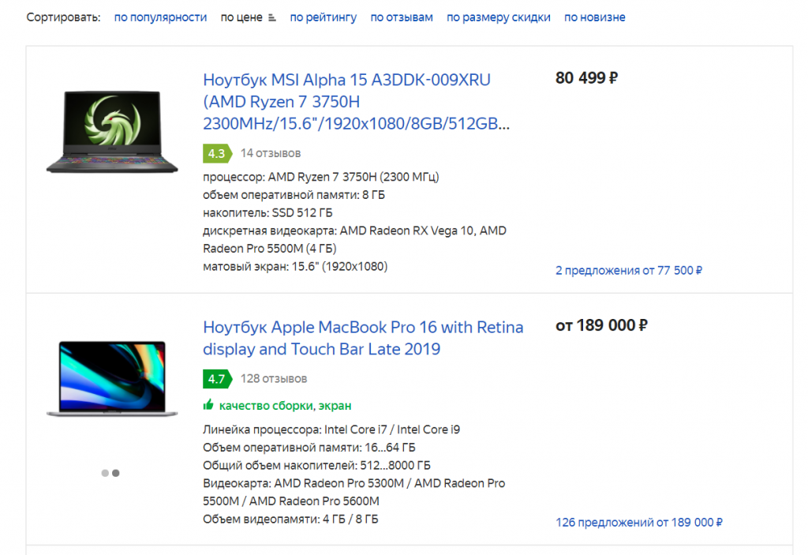The image size is (808, 555).
Task: Select the first MacBook image dot
Action: 105,473
